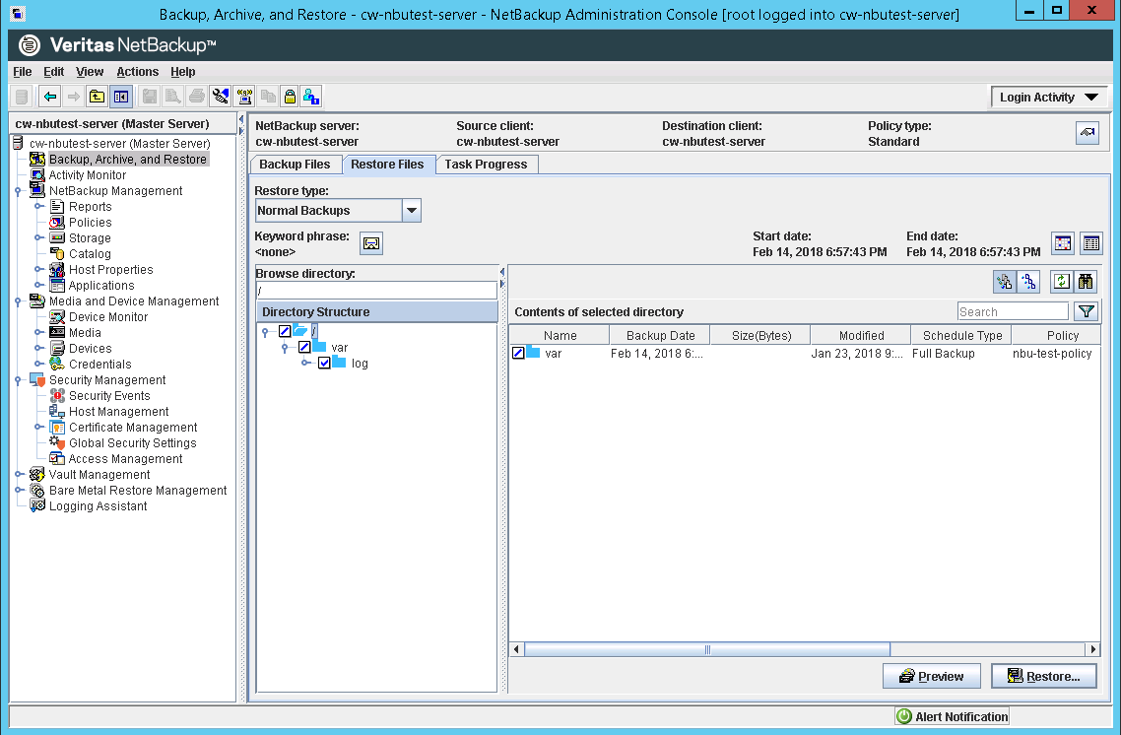Click the back arrow toolbar icon
Image resolution: width=1121 pixels, height=735 pixels.
[49, 97]
